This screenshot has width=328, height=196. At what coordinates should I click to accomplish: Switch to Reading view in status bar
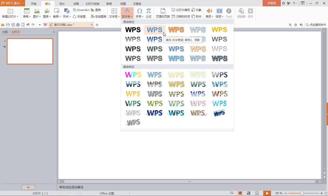(257, 193)
